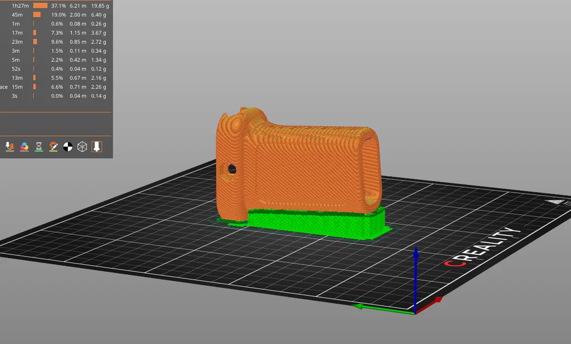Toggle the legend row showing 13m 5.5%
The height and width of the screenshot is (344, 571).
point(55,78)
